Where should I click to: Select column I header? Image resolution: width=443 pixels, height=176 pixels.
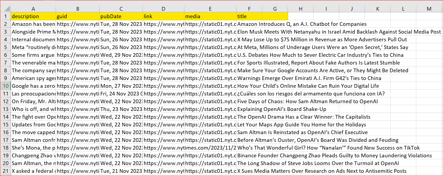click(x=326, y=9)
